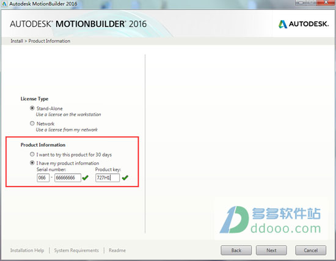Click the serial number field containing 66666666
This screenshot has height=261, width=336.
(x=68, y=178)
